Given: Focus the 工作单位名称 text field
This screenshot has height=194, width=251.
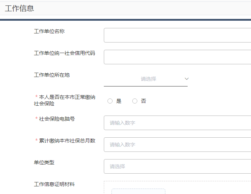Looking at the screenshot, I should [177, 35].
